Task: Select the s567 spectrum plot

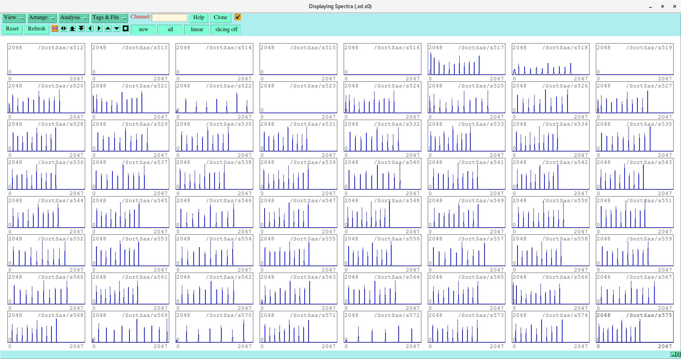Action: pyautogui.click(x=635, y=289)
